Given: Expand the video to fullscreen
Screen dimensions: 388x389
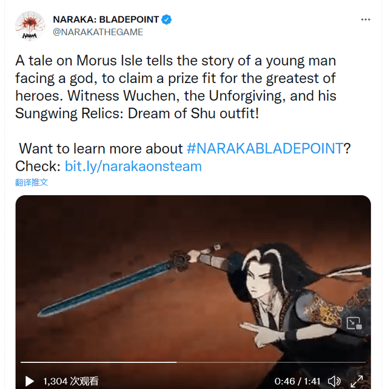Looking at the screenshot, I should (x=356, y=381).
